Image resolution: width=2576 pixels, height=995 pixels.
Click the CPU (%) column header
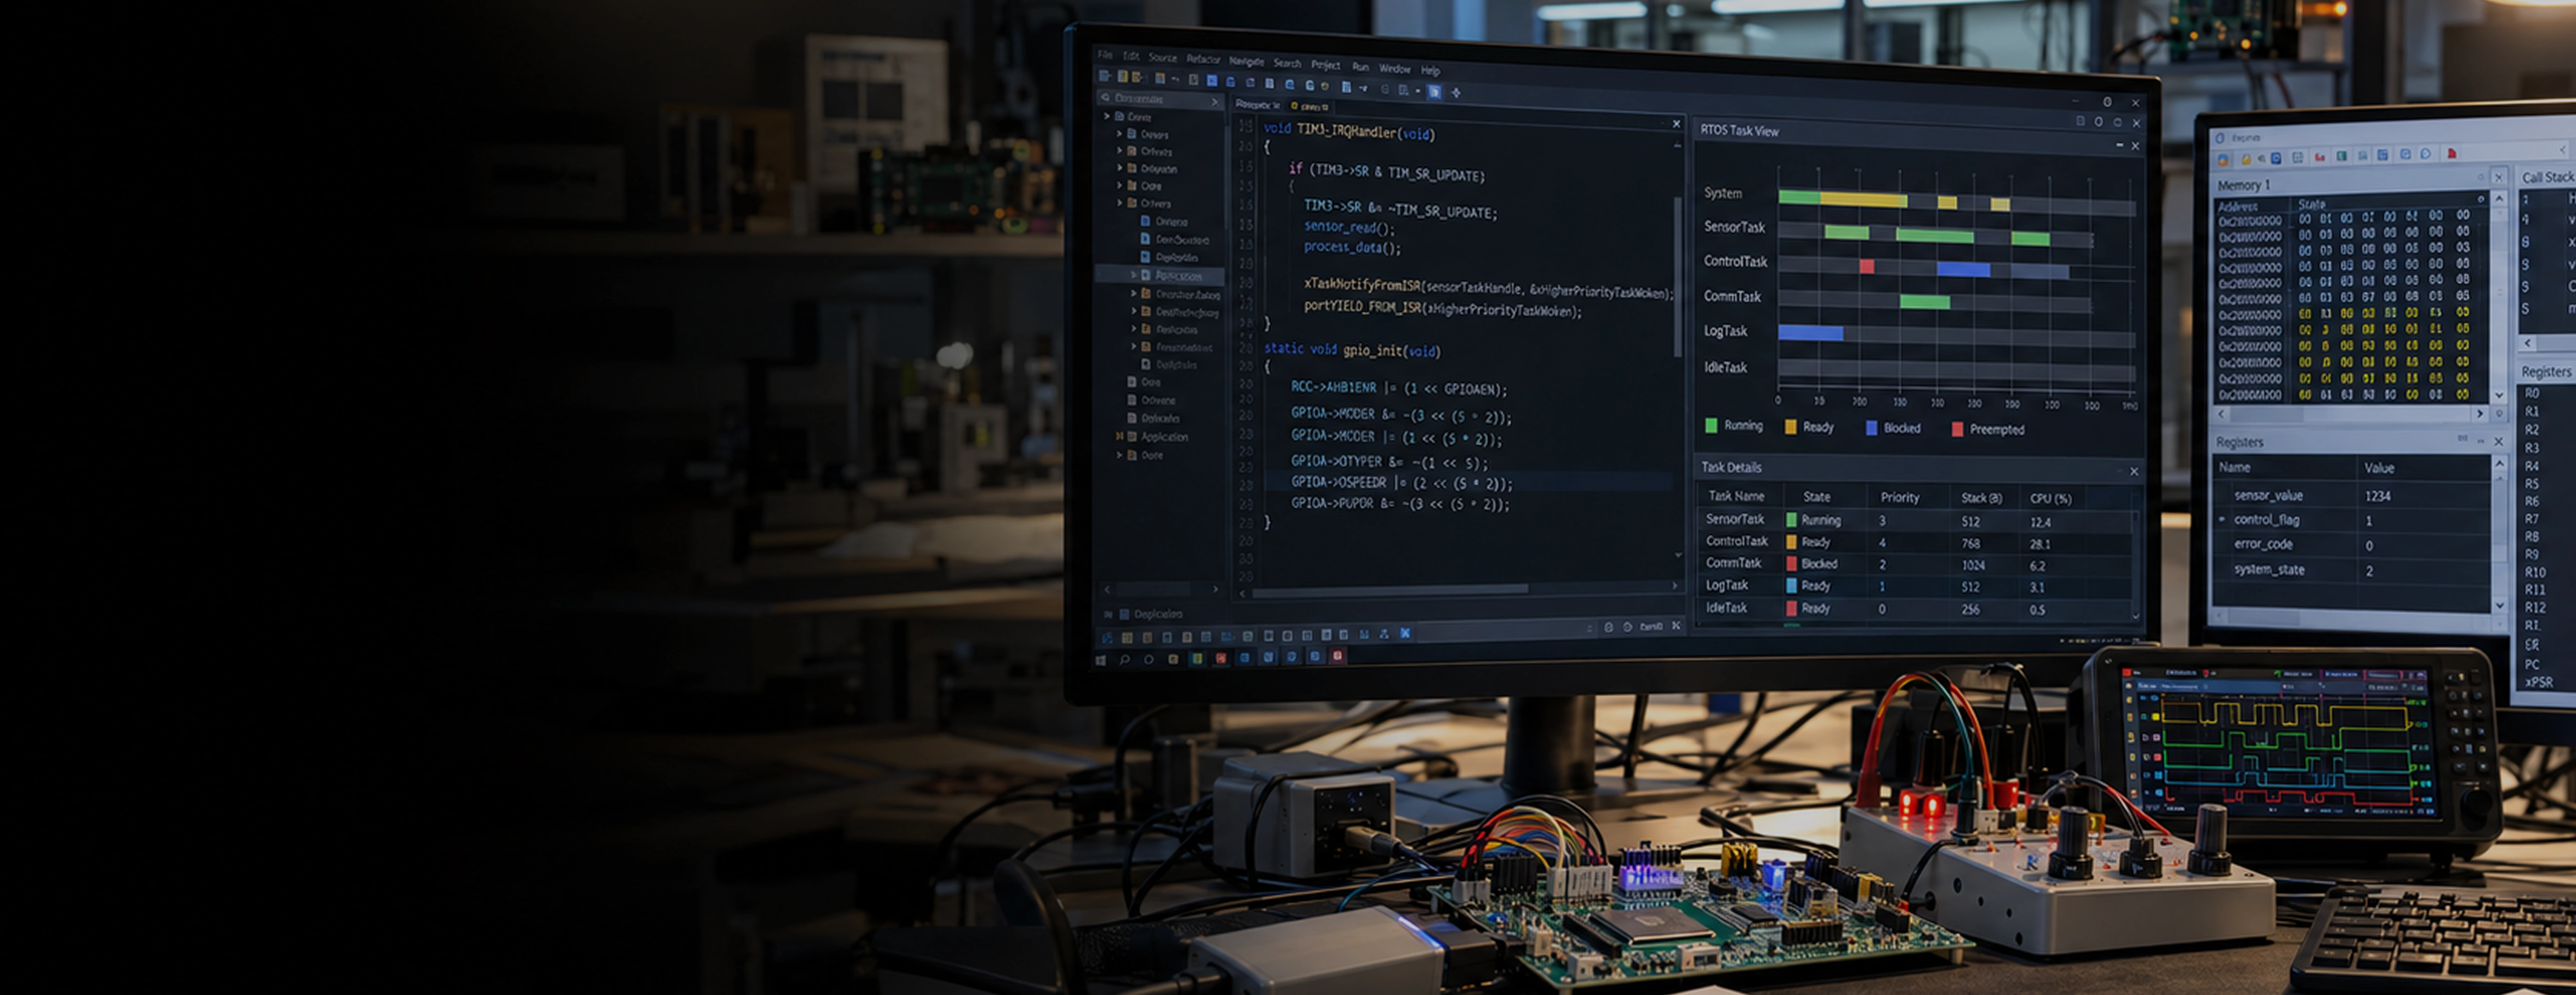(2050, 498)
